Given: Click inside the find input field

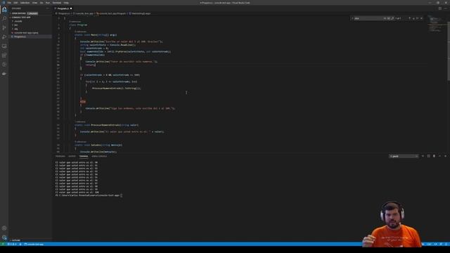Looking at the screenshot, I should [368, 18].
